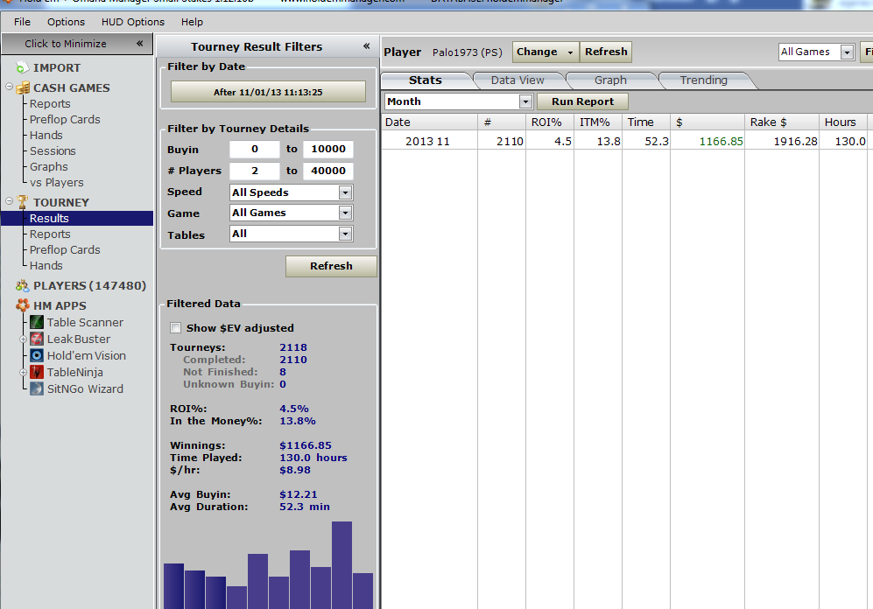Viewport: 873px width, 609px height.
Task: Click the 2013 11 date cell
Action: (429, 141)
